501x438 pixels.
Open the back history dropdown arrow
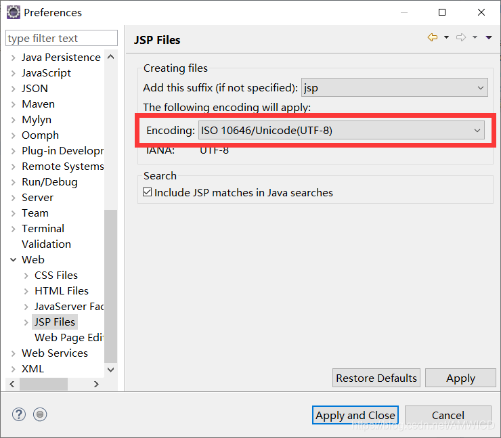(446, 37)
